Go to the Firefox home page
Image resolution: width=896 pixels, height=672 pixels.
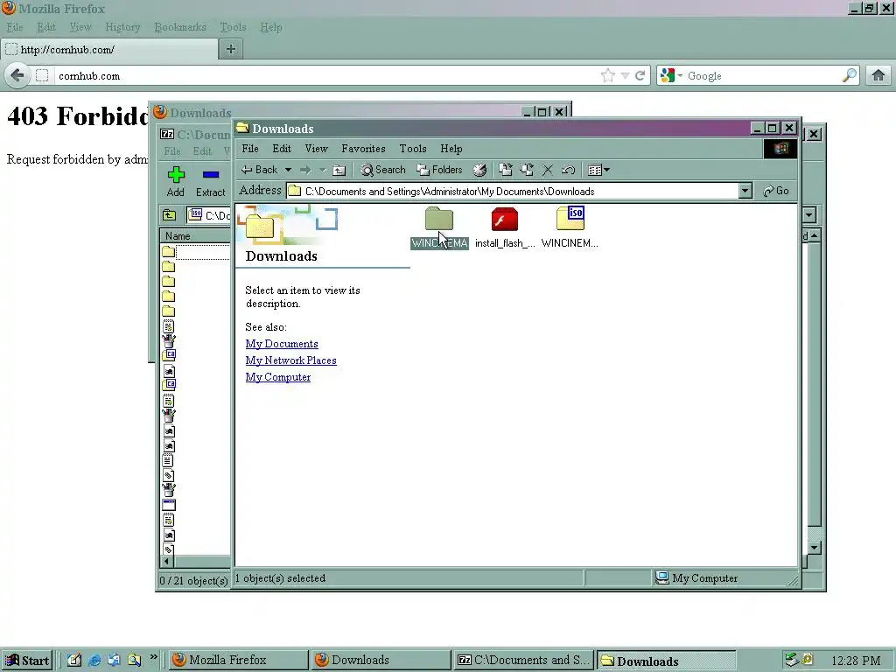(x=878, y=75)
